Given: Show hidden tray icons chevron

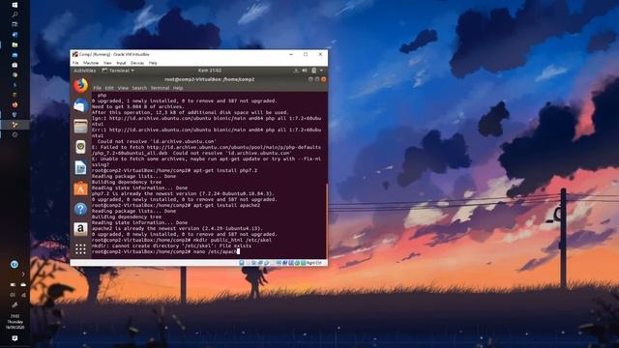Looking at the screenshot, I should pos(23,274).
